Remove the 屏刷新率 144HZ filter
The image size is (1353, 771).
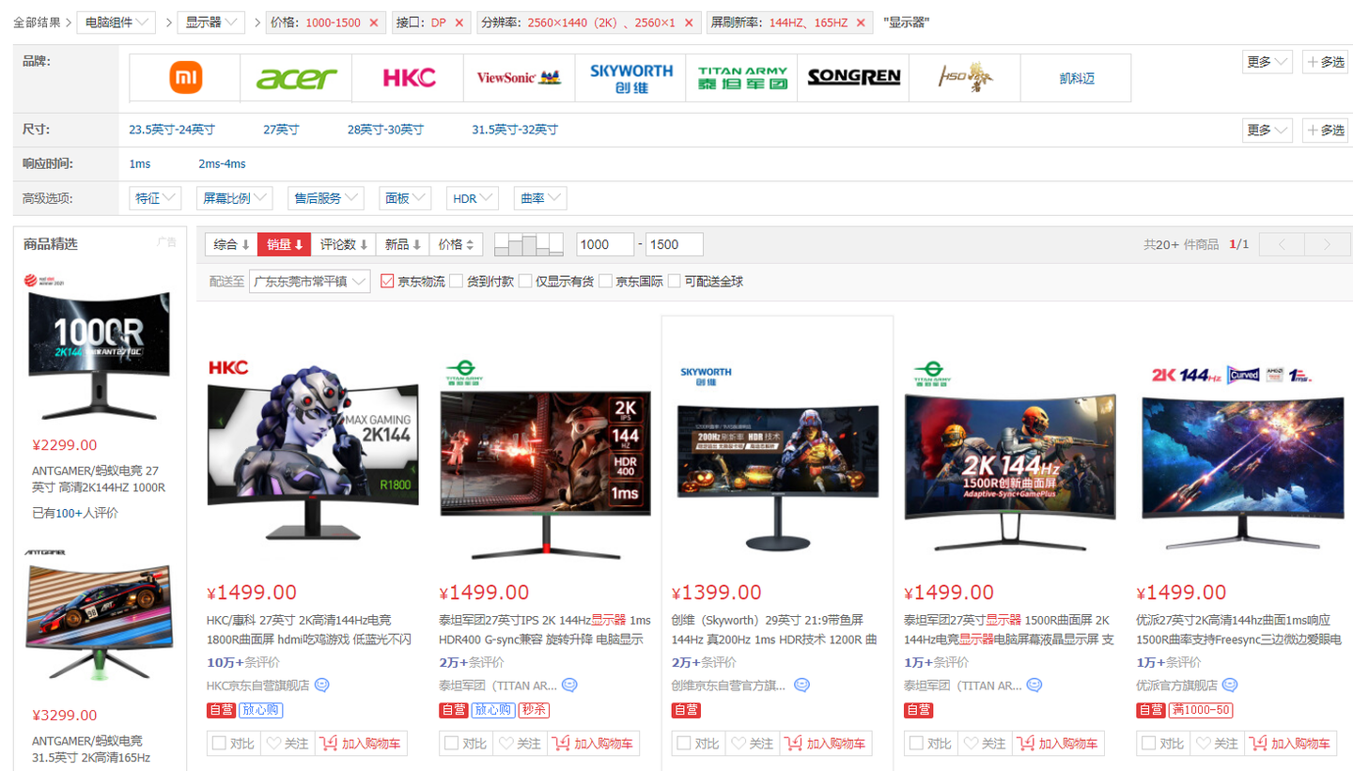tap(860, 23)
